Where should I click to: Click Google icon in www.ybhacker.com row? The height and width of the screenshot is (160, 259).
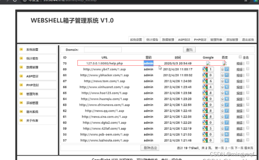[x=208, y=75]
